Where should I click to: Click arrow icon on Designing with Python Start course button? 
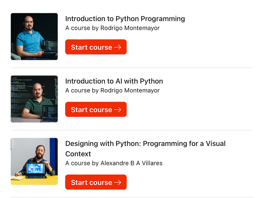coord(117,182)
